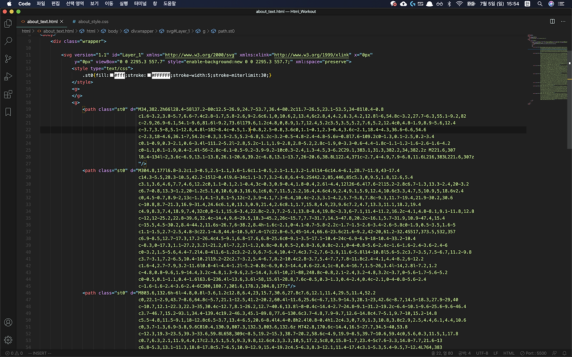Open the Manage gear menu

pos(8,340)
